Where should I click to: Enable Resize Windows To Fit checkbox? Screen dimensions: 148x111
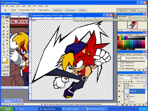pos(19,10)
